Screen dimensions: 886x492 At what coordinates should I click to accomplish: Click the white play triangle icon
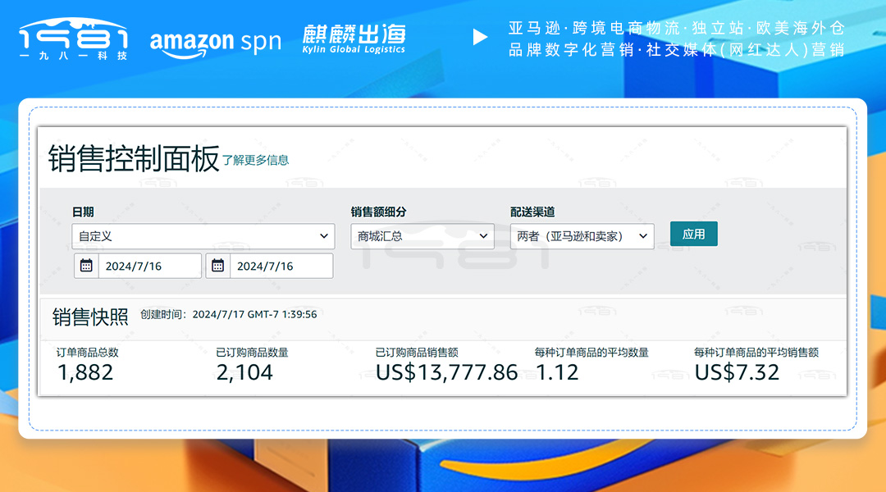point(480,37)
